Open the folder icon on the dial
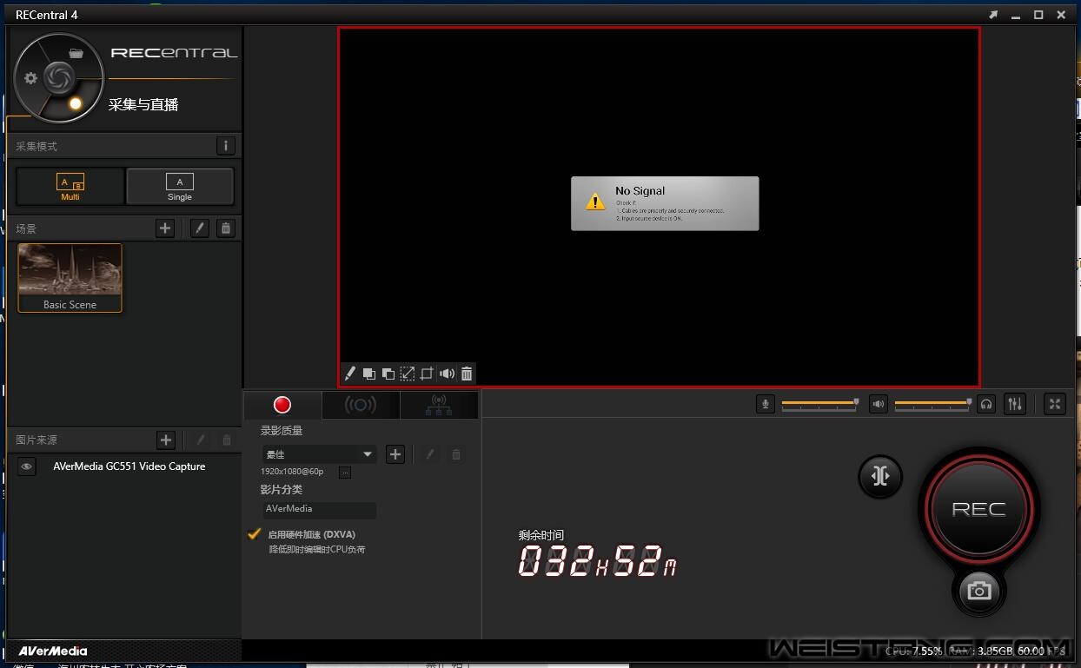This screenshot has height=668, width=1081. pyautogui.click(x=76, y=53)
